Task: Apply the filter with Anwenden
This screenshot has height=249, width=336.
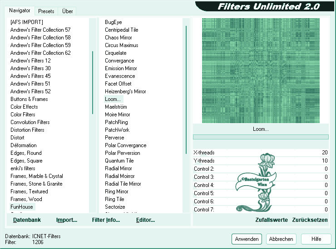Action: [247, 239]
